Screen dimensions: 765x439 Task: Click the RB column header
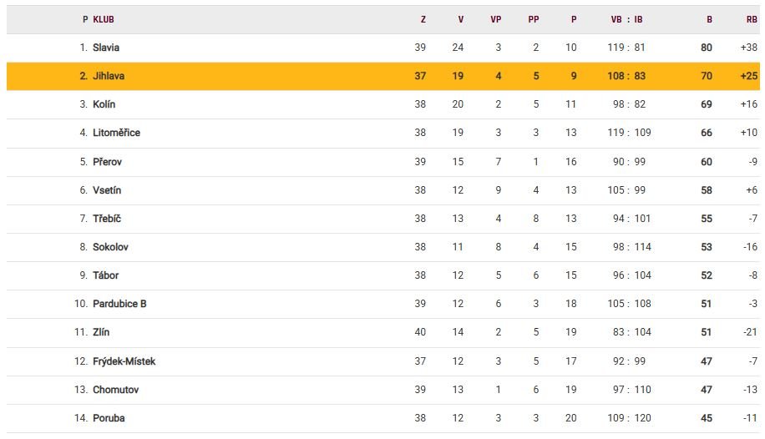(x=752, y=19)
